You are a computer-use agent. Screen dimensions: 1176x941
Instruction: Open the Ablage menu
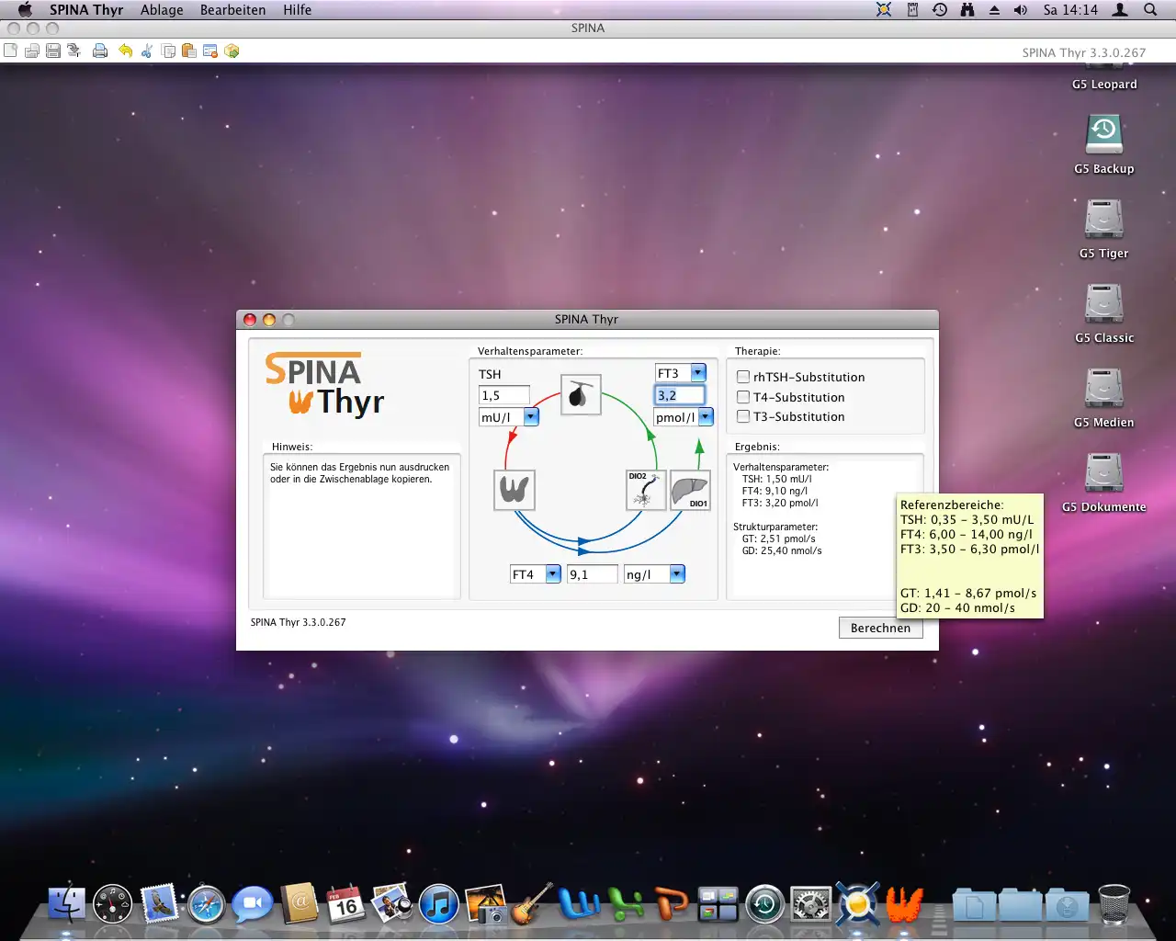click(x=162, y=10)
